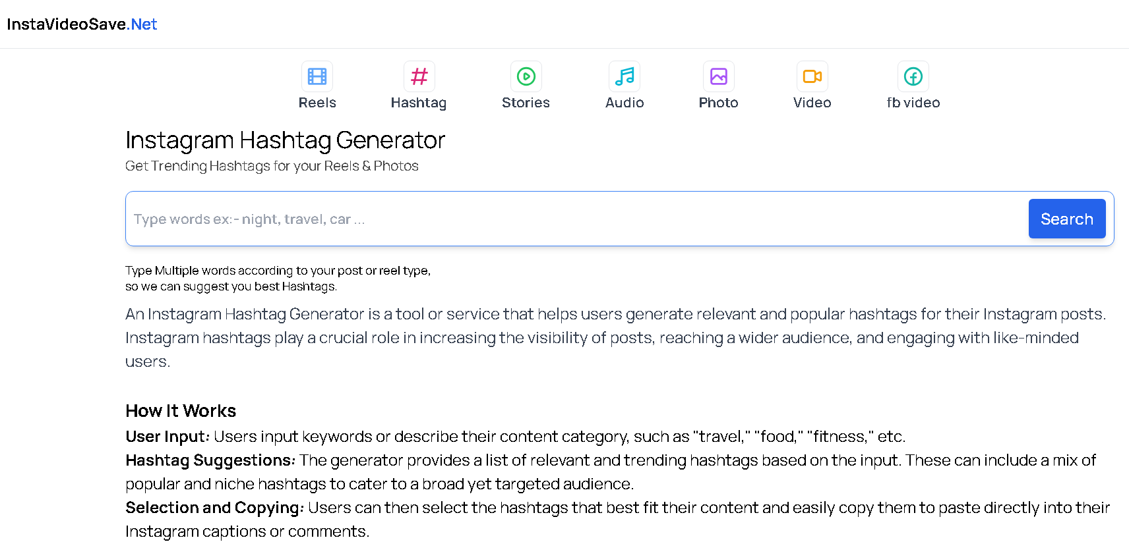Click the 'Hashtag Suggestions:' bold label
The image size is (1129, 542).
coord(210,460)
